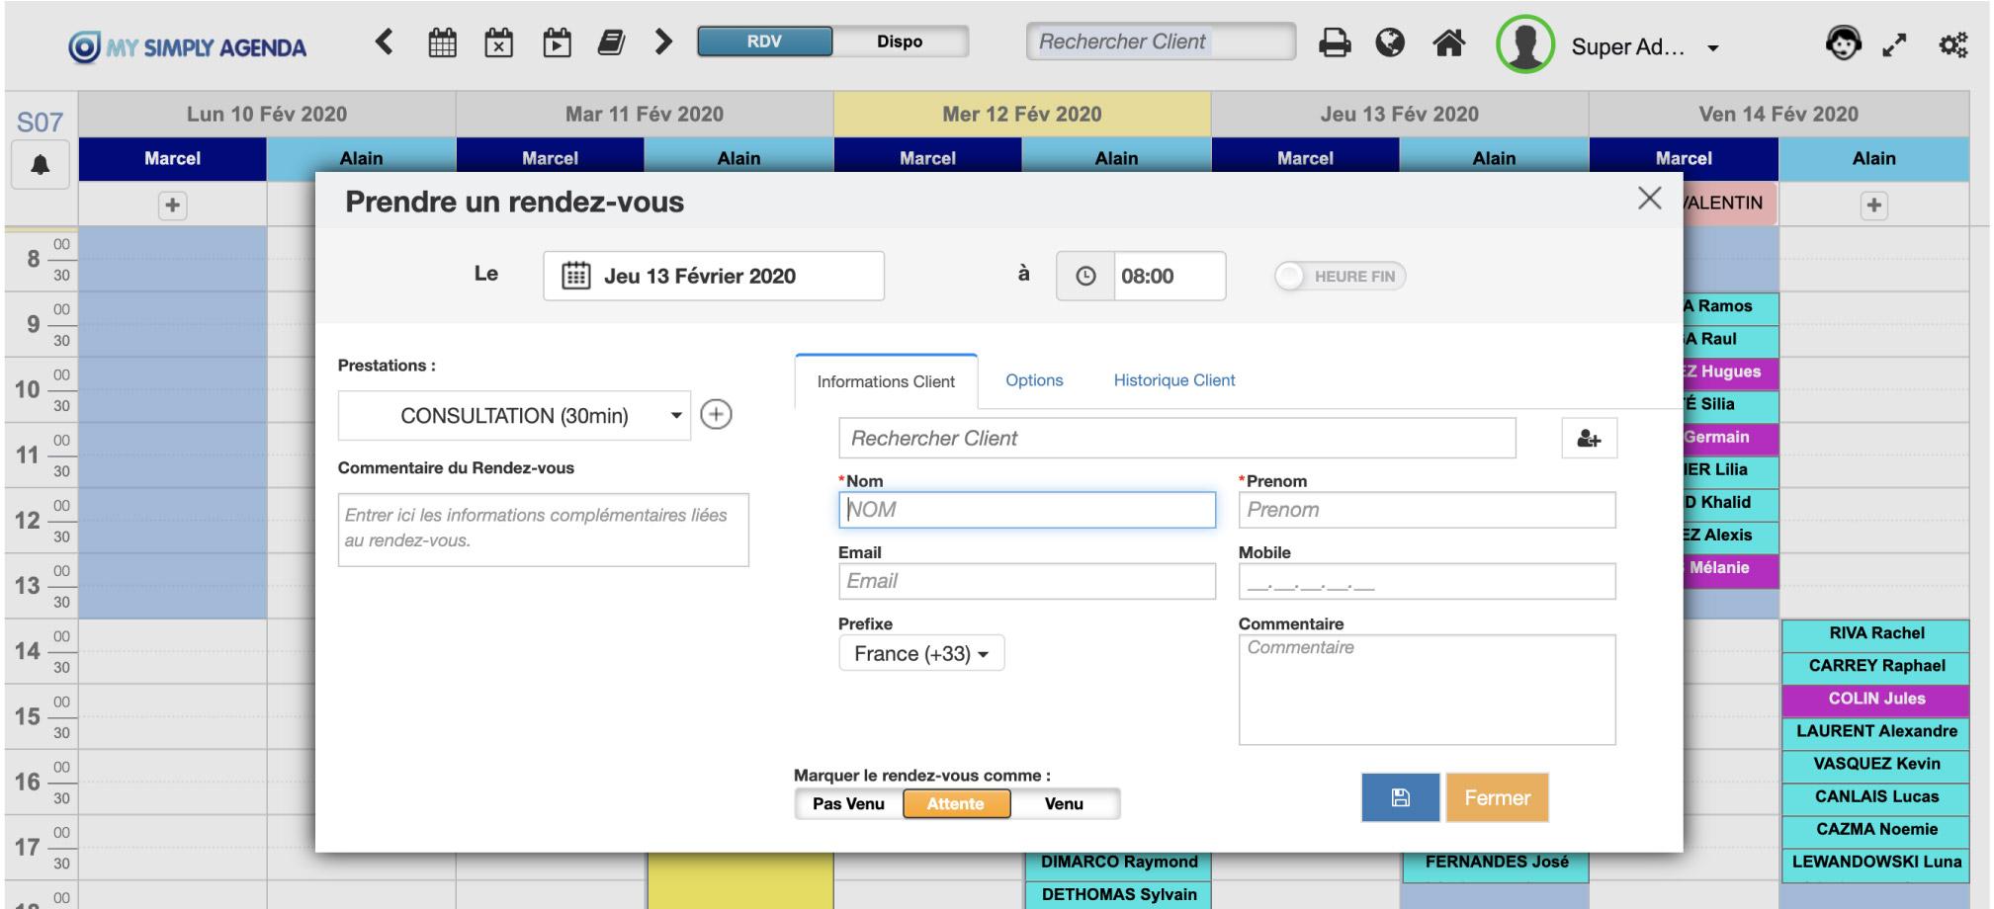Add another prestation with the circled plus

point(716,414)
